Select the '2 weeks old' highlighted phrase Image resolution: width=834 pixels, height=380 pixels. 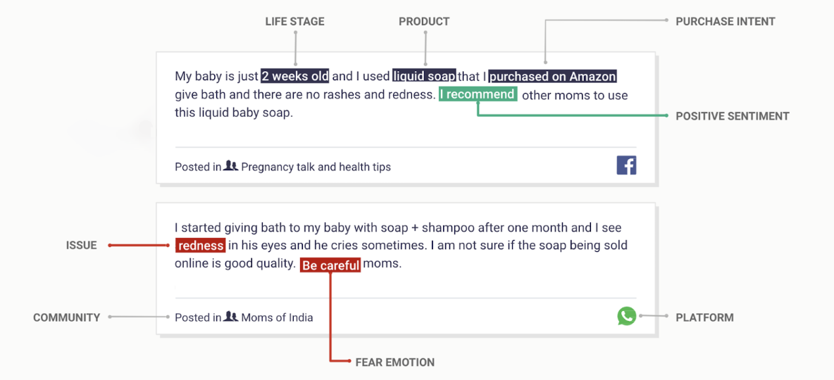point(294,77)
